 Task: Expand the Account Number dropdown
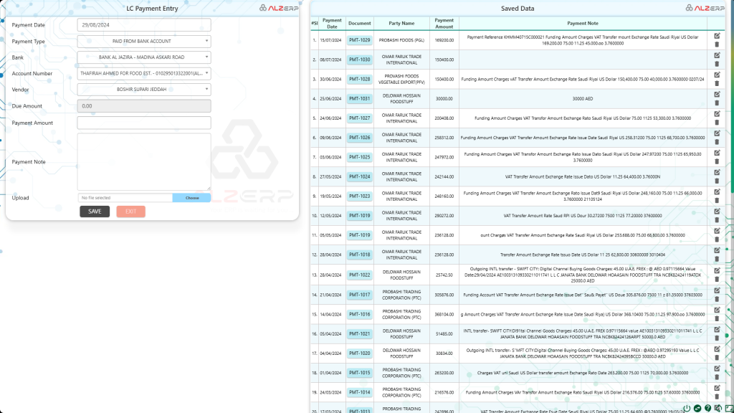pos(144,74)
